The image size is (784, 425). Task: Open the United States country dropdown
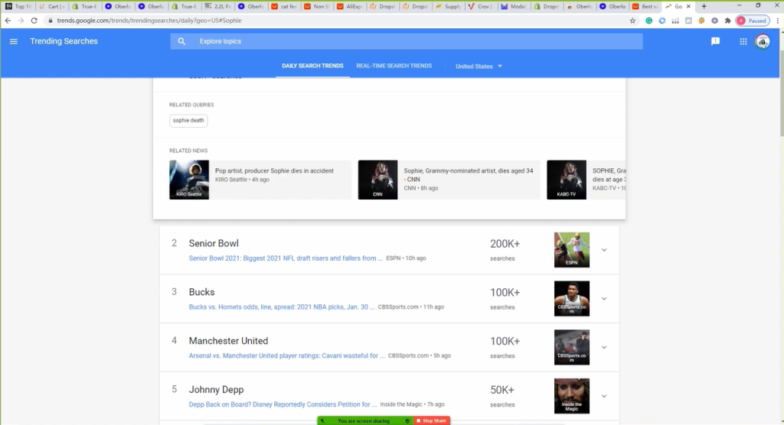pos(479,67)
